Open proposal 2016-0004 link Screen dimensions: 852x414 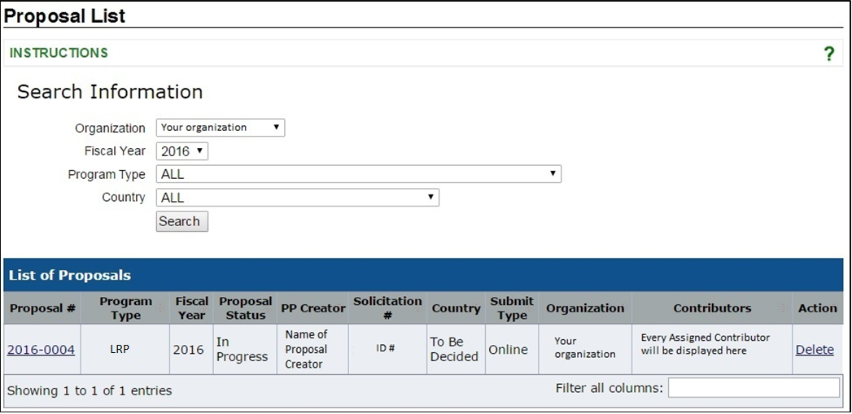click(41, 350)
